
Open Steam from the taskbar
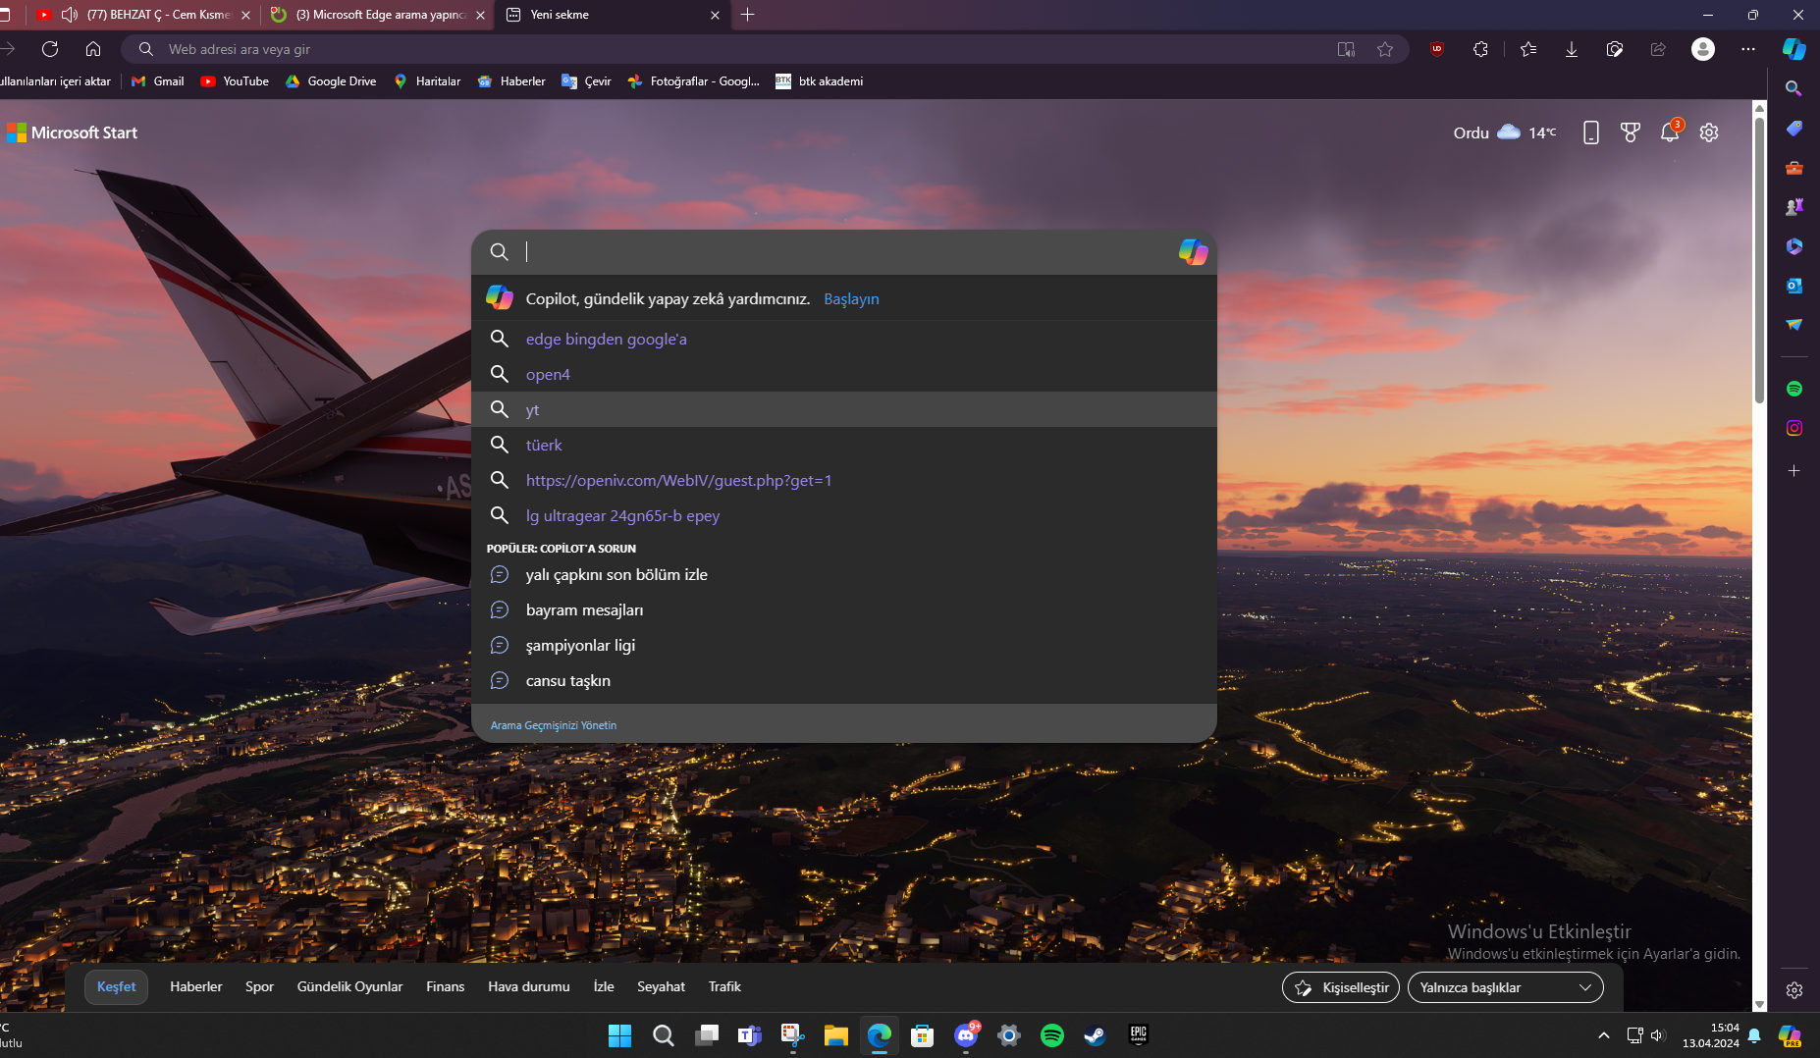pyautogui.click(x=1096, y=1035)
